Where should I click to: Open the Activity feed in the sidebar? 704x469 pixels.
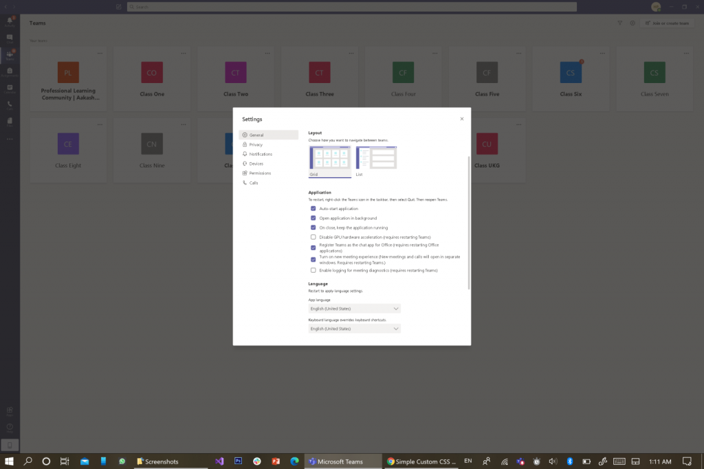(10, 21)
